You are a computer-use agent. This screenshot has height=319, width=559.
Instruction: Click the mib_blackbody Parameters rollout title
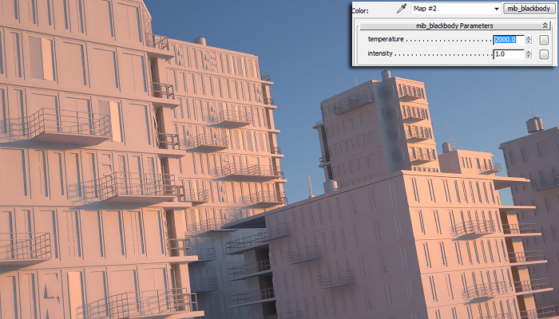pos(454,26)
